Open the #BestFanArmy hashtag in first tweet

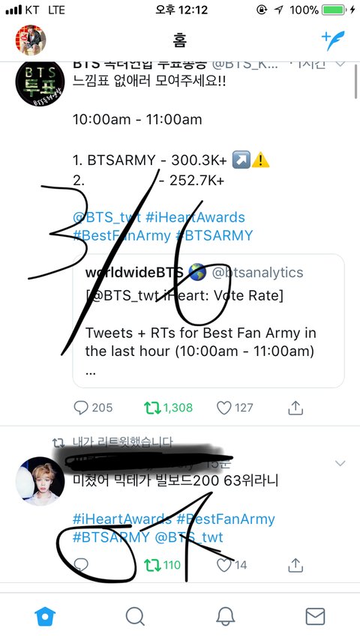(121, 235)
